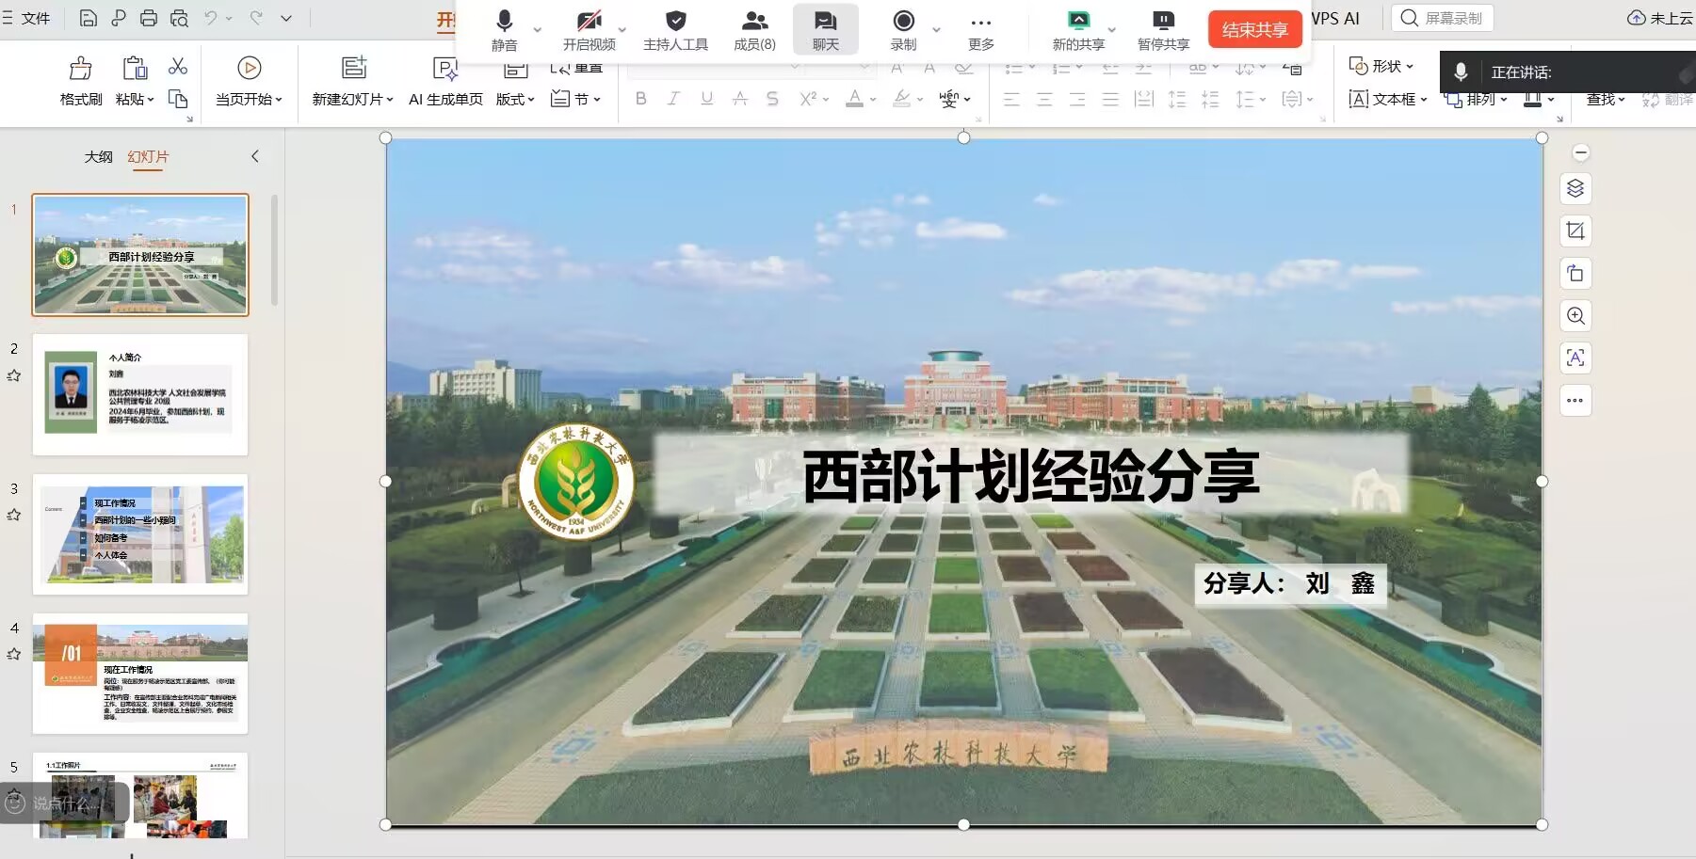The image size is (1696, 859).
Task: Start slideshow from 当页开始 play icon
Action: coord(250,68)
